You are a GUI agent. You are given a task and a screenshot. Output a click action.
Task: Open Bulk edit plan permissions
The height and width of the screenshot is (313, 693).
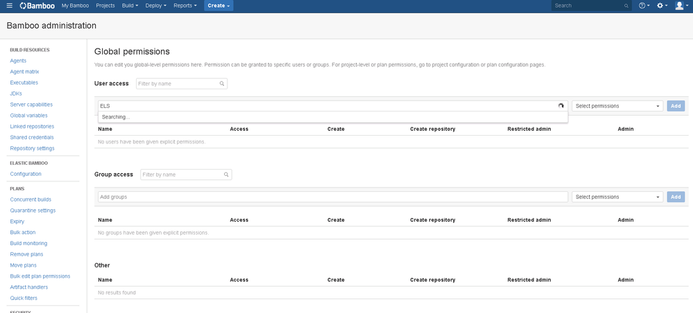(x=40, y=276)
